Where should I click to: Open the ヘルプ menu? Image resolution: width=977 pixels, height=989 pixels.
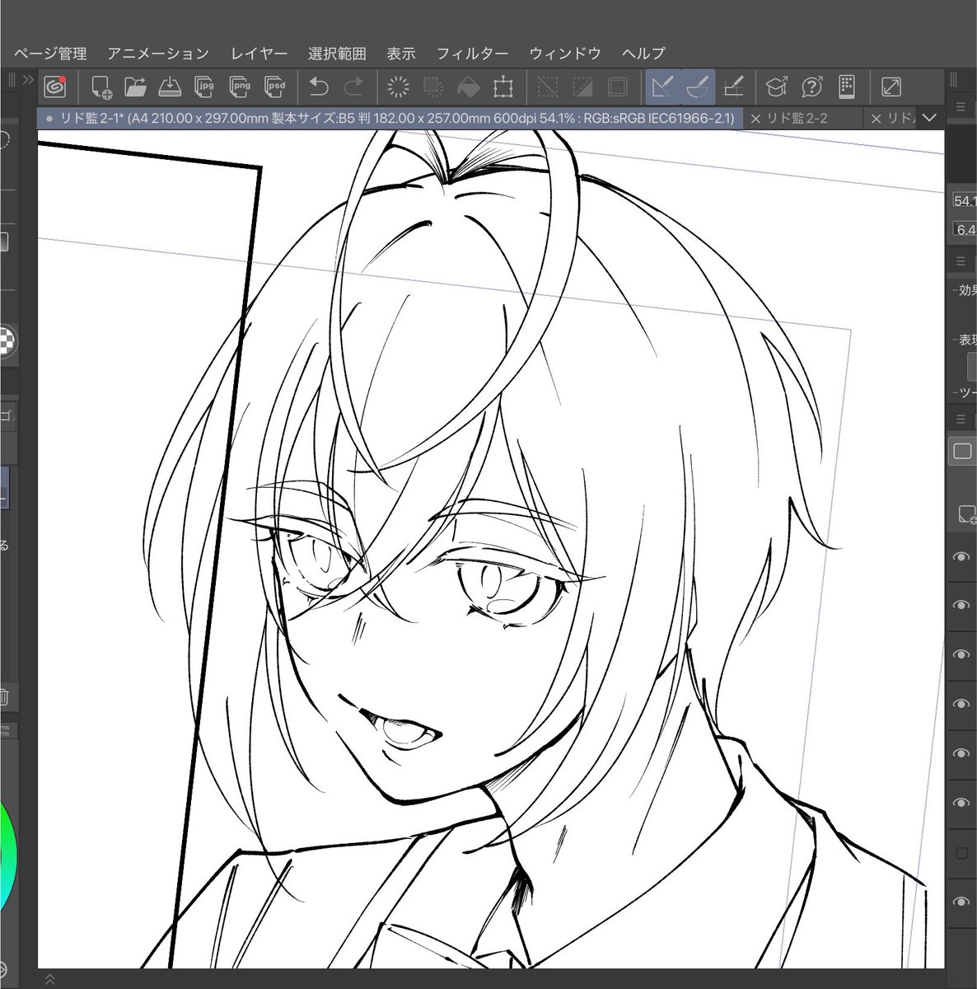click(x=643, y=54)
